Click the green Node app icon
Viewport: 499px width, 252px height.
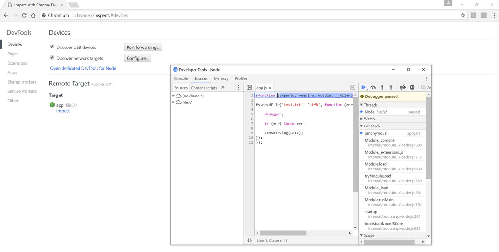click(x=52, y=105)
